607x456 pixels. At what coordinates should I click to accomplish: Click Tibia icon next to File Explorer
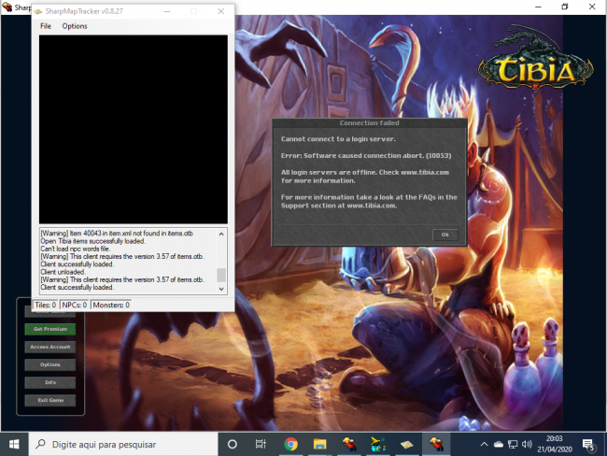click(x=349, y=444)
